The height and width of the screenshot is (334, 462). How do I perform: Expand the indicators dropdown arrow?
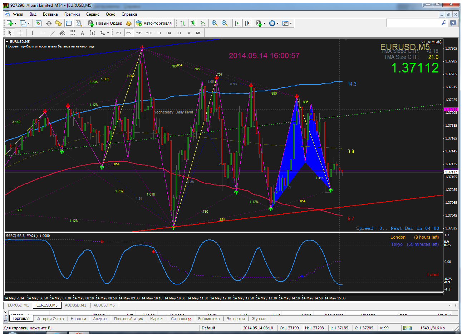[x=265, y=24]
